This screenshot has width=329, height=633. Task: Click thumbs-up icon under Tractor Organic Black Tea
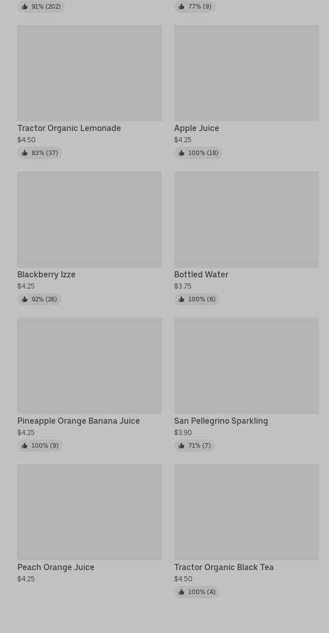point(181,592)
